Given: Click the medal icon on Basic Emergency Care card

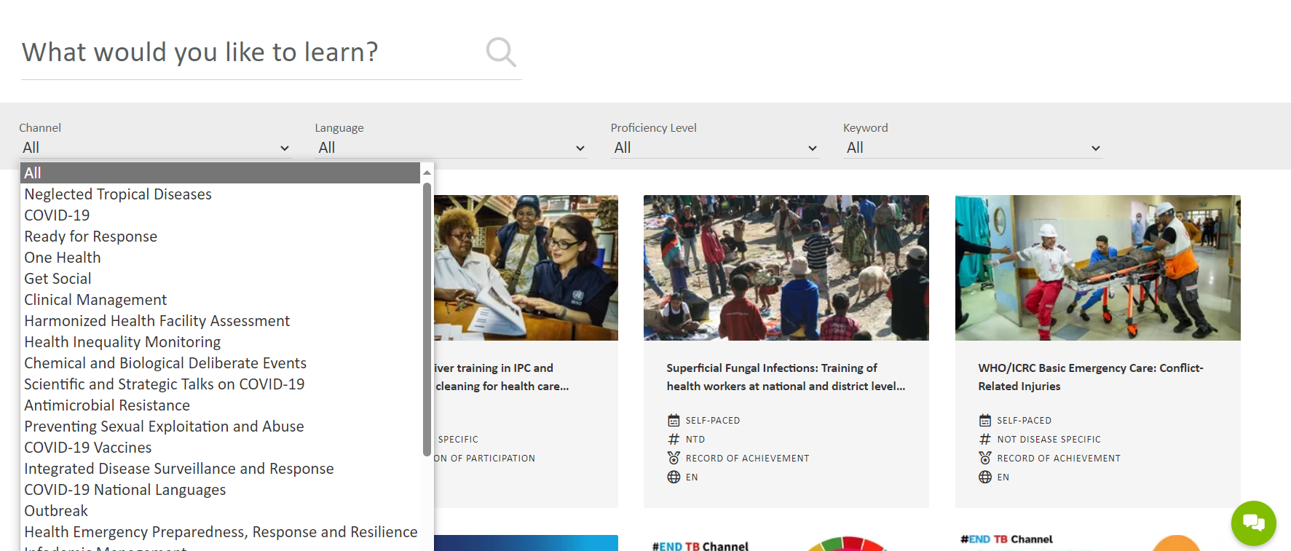Looking at the screenshot, I should pyautogui.click(x=985, y=458).
